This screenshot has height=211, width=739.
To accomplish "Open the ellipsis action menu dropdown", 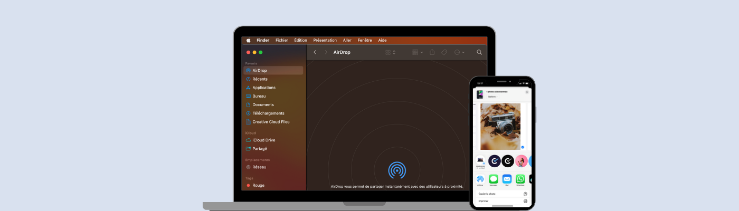I will (x=459, y=52).
